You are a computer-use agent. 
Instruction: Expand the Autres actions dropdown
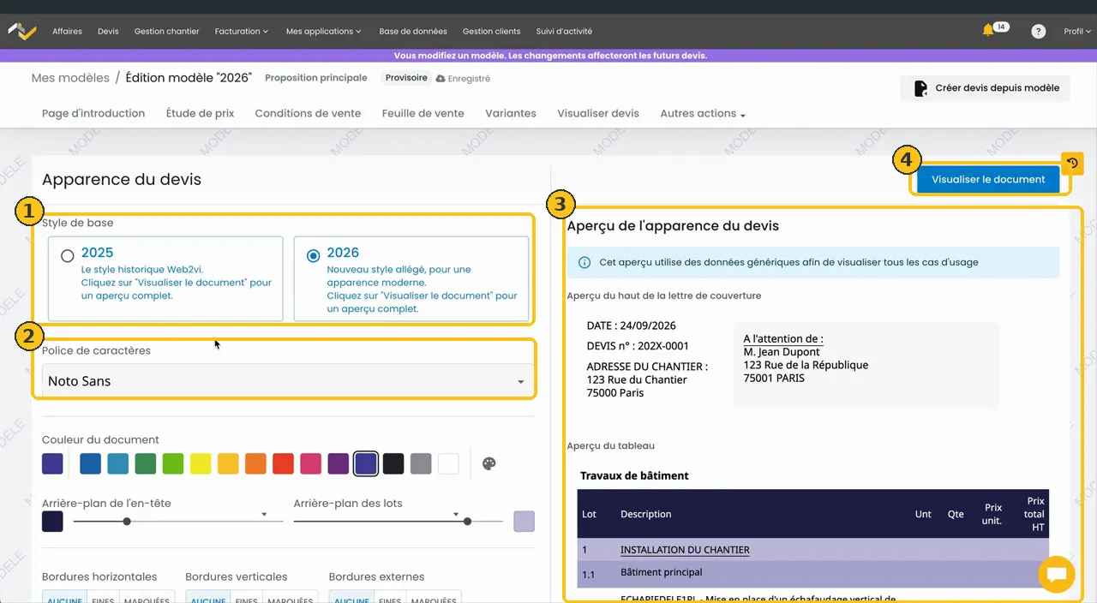pyautogui.click(x=703, y=113)
